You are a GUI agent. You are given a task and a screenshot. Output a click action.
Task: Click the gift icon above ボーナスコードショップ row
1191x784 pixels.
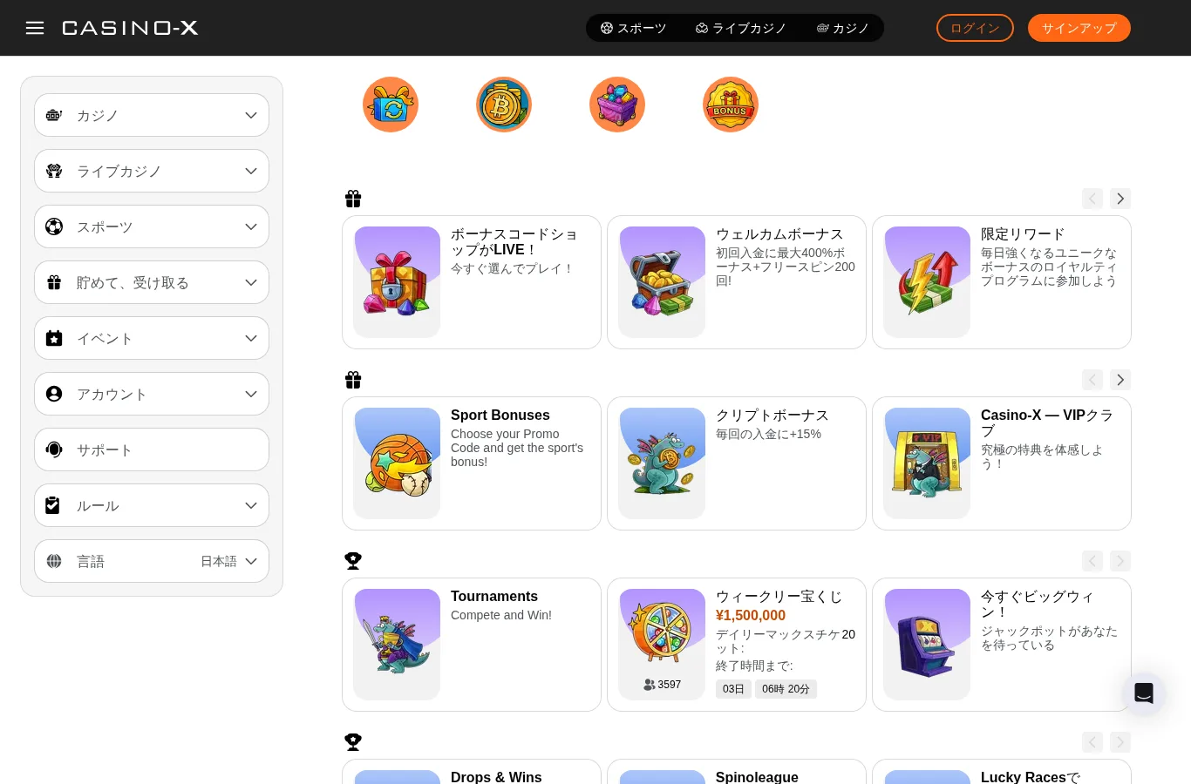(x=353, y=199)
